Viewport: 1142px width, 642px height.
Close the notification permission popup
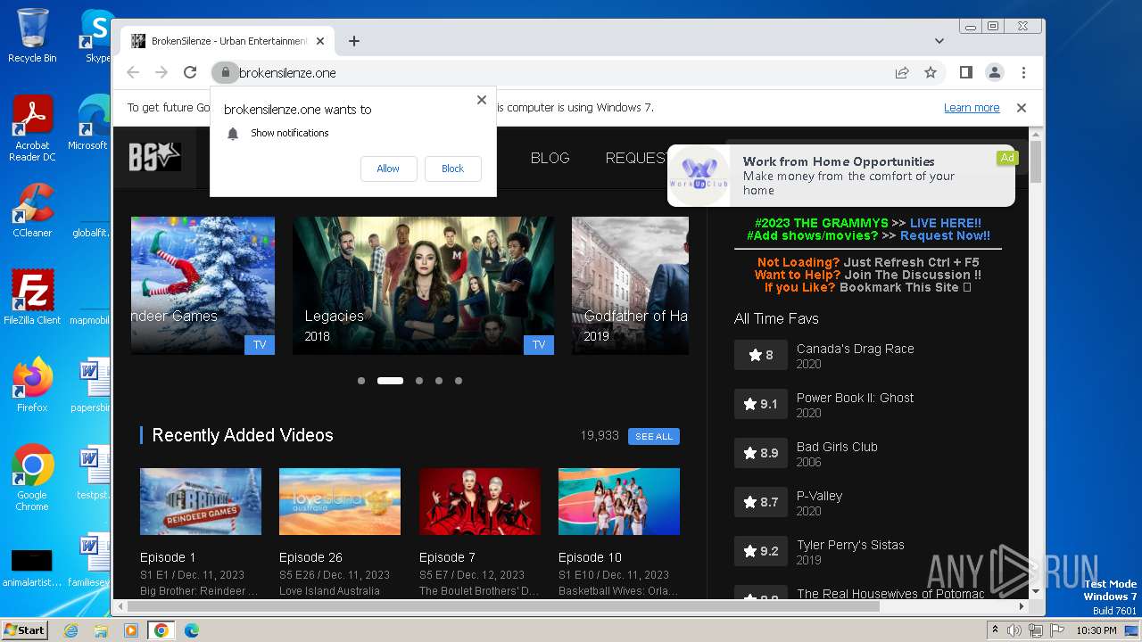pos(482,100)
